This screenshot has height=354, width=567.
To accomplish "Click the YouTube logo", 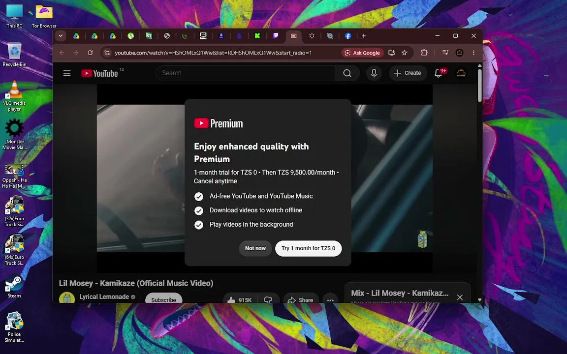I will coord(99,73).
